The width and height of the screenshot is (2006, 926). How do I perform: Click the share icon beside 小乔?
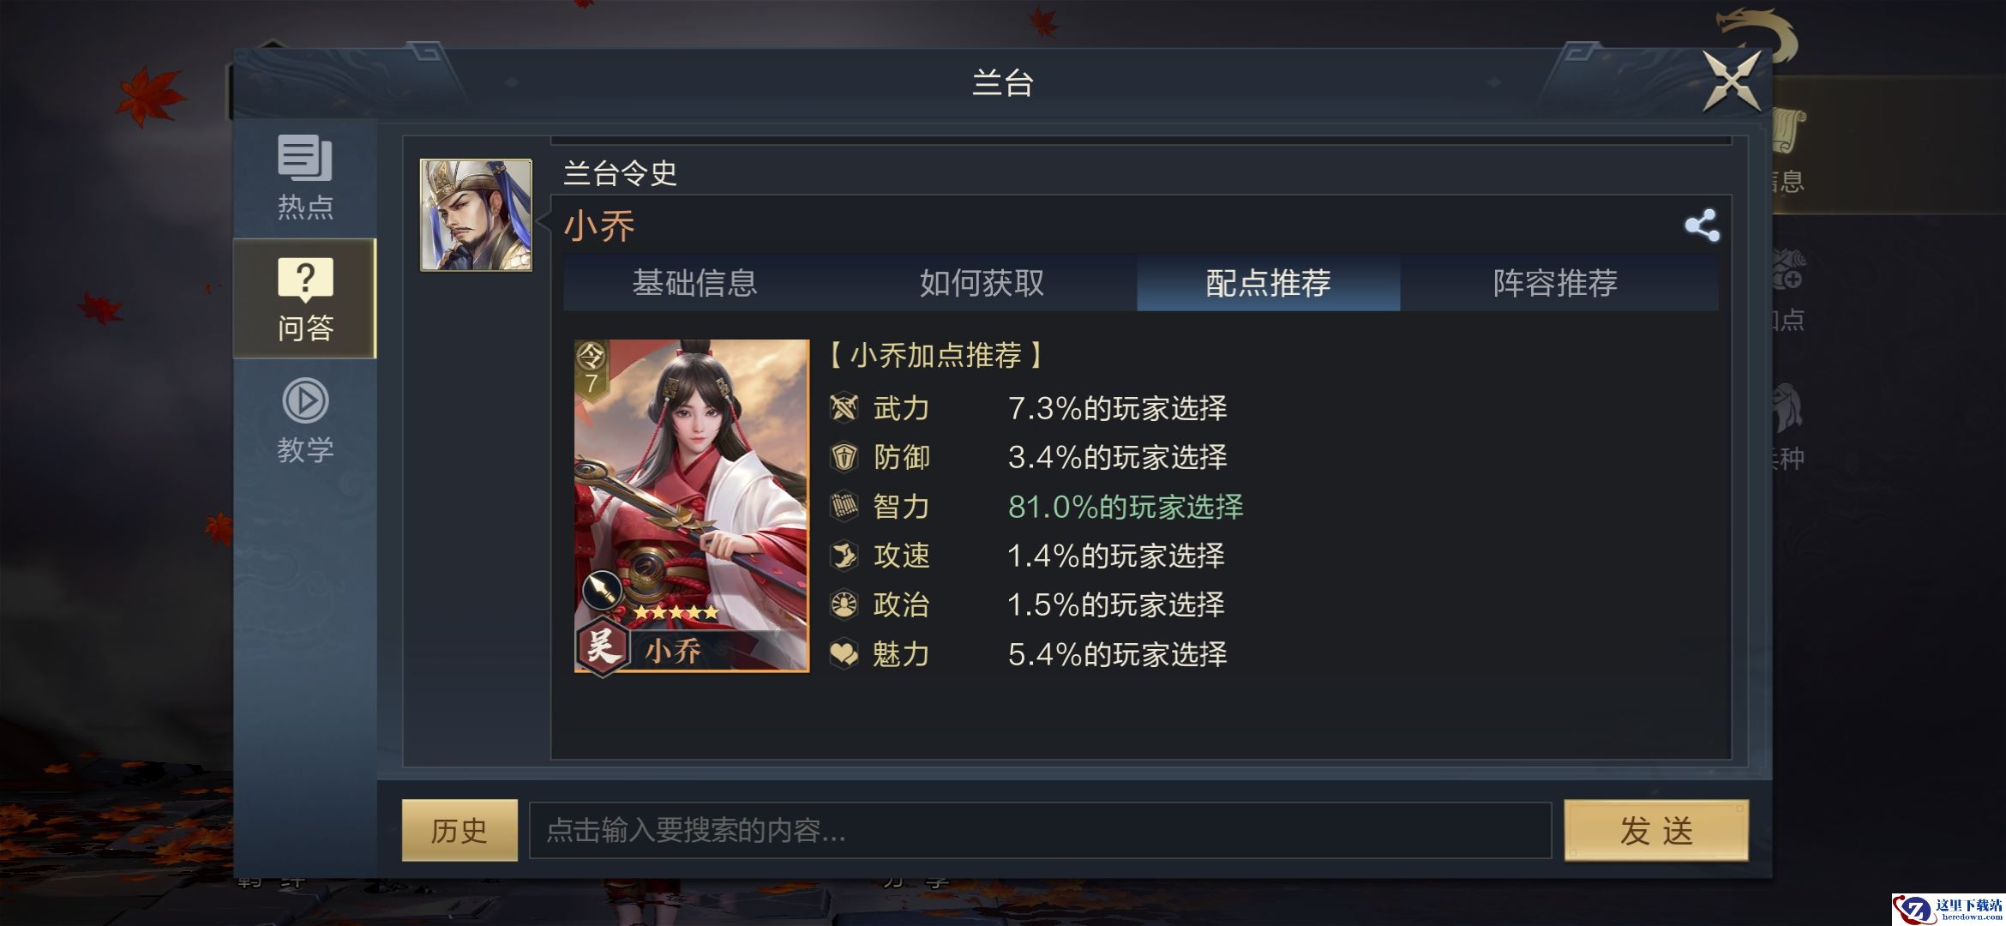pos(1701,226)
